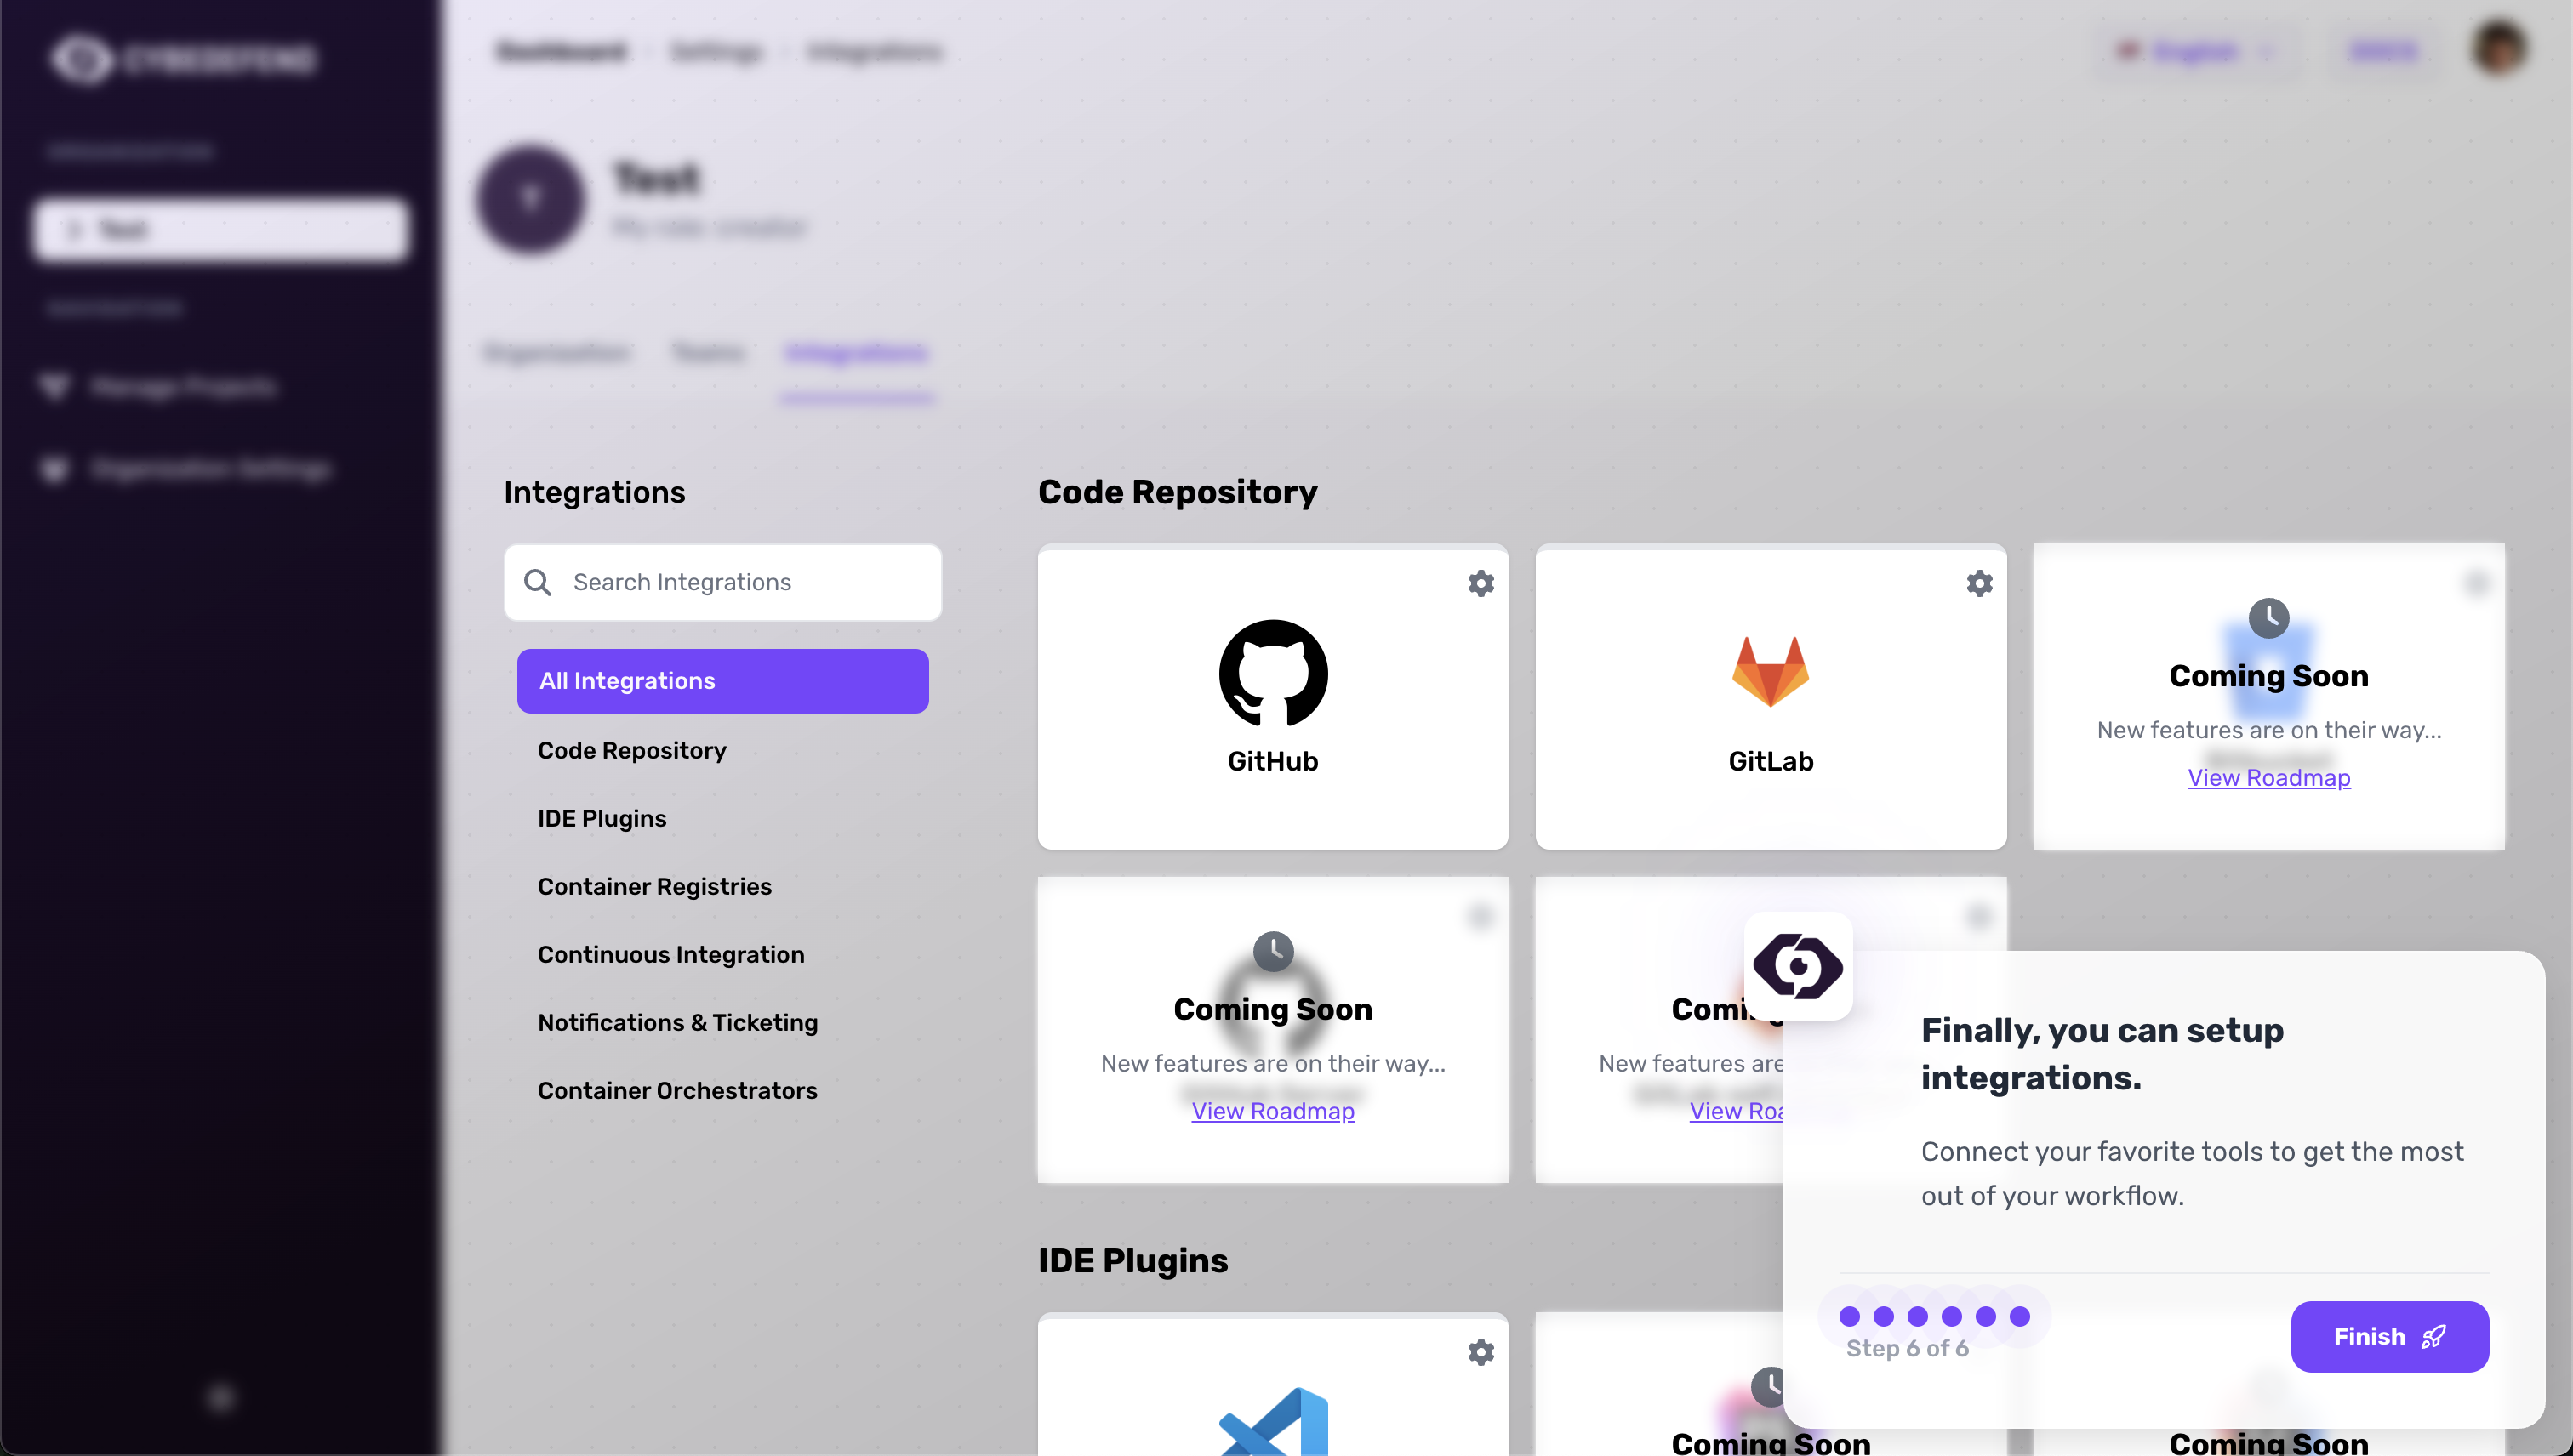
Task: Open the View Roadmap link top right card
Action: point(2268,777)
